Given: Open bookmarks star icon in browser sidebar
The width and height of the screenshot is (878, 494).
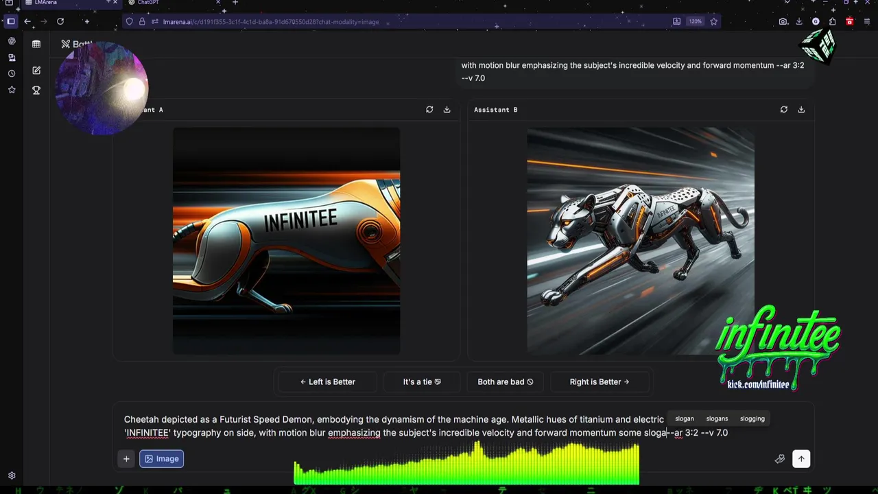Looking at the screenshot, I should point(12,90).
